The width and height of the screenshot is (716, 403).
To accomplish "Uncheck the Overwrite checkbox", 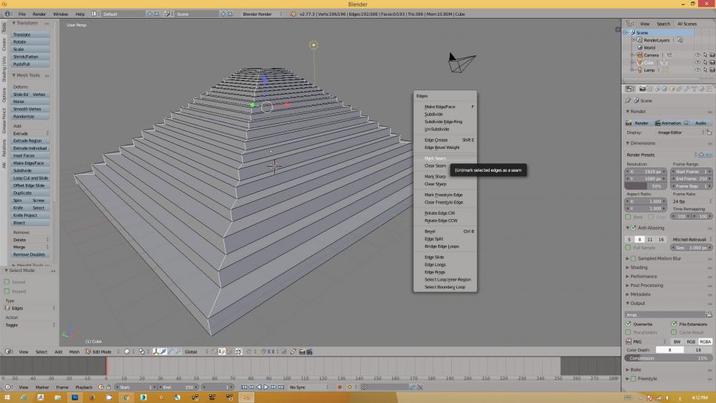I will [629, 324].
